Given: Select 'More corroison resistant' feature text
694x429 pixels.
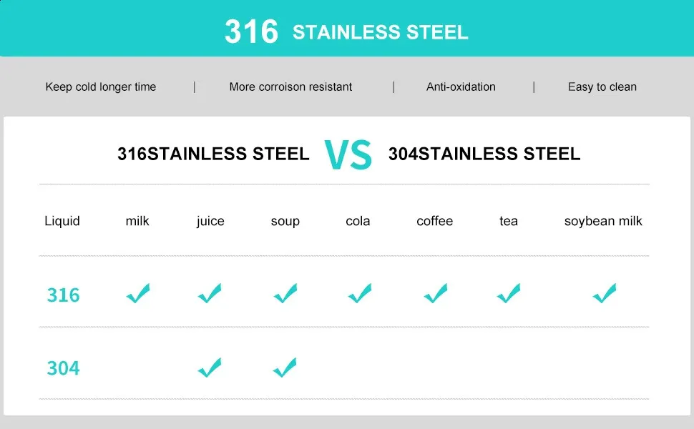Looking at the screenshot, I should pyautogui.click(x=290, y=87).
